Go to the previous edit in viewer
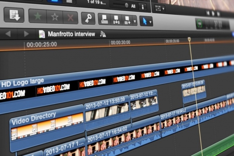This screenshot has width=234, height=156. point(208,13)
